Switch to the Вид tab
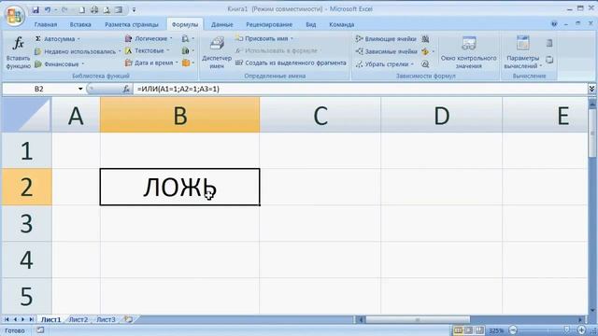The image size is (598, 336). 311,24
